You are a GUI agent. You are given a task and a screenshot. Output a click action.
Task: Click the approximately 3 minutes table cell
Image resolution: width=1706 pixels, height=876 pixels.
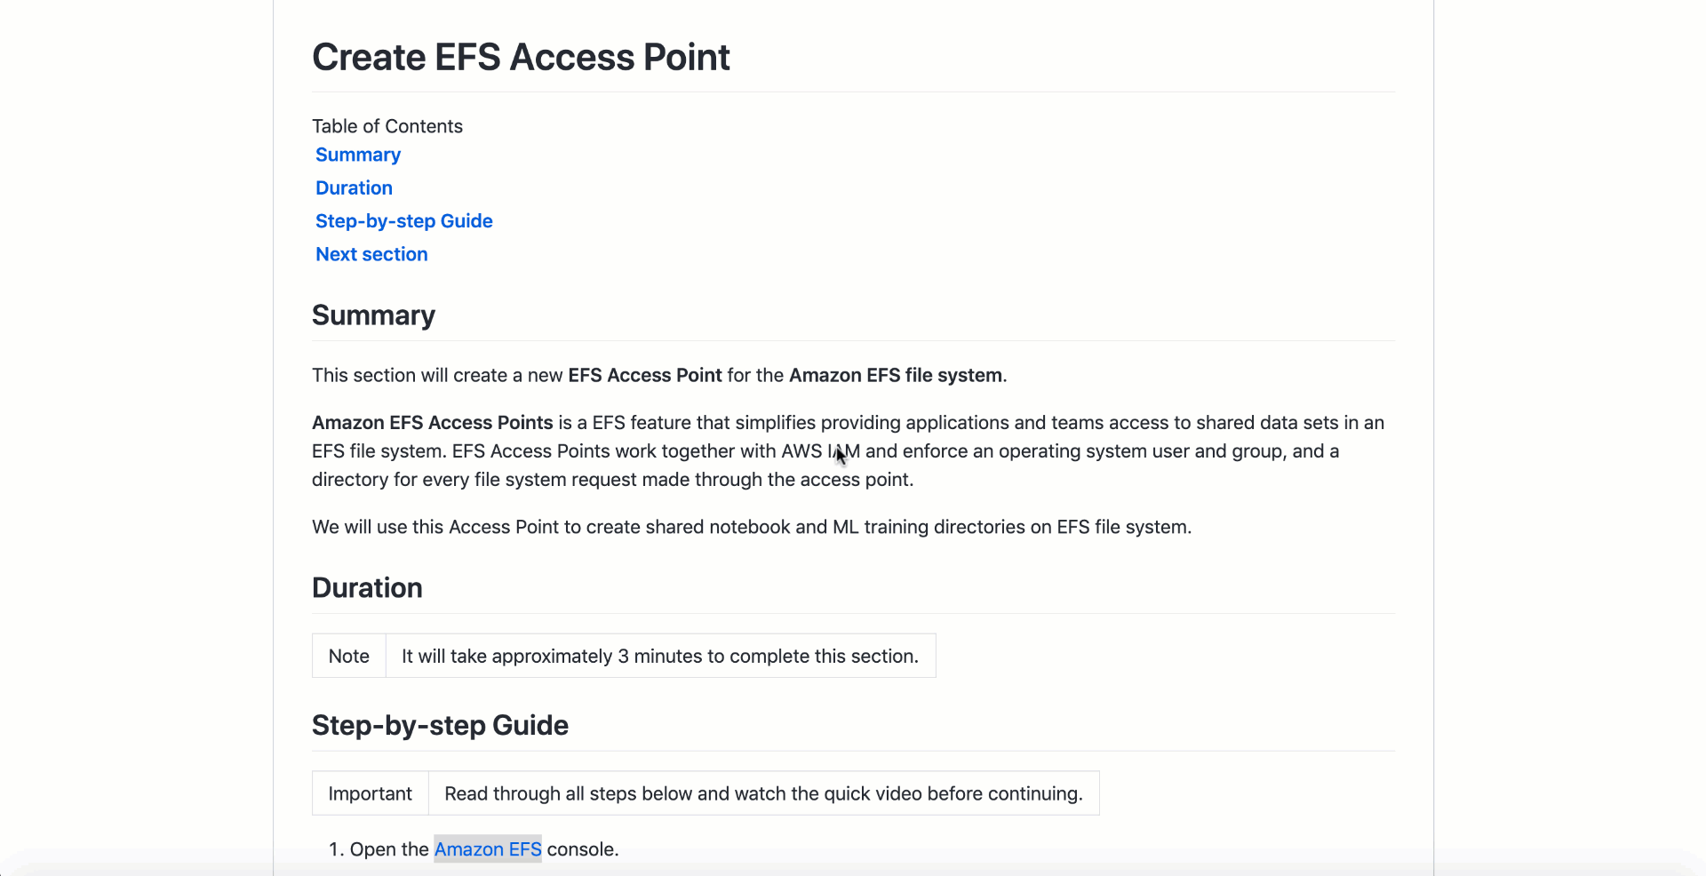pos(660,656)
